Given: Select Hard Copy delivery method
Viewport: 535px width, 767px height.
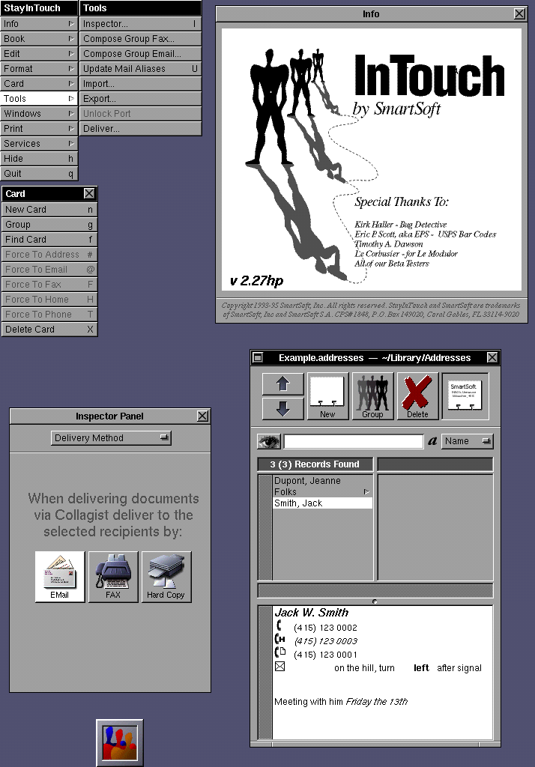Looking at the screenshot, I should pyautogui.click(x=166, y=577).
